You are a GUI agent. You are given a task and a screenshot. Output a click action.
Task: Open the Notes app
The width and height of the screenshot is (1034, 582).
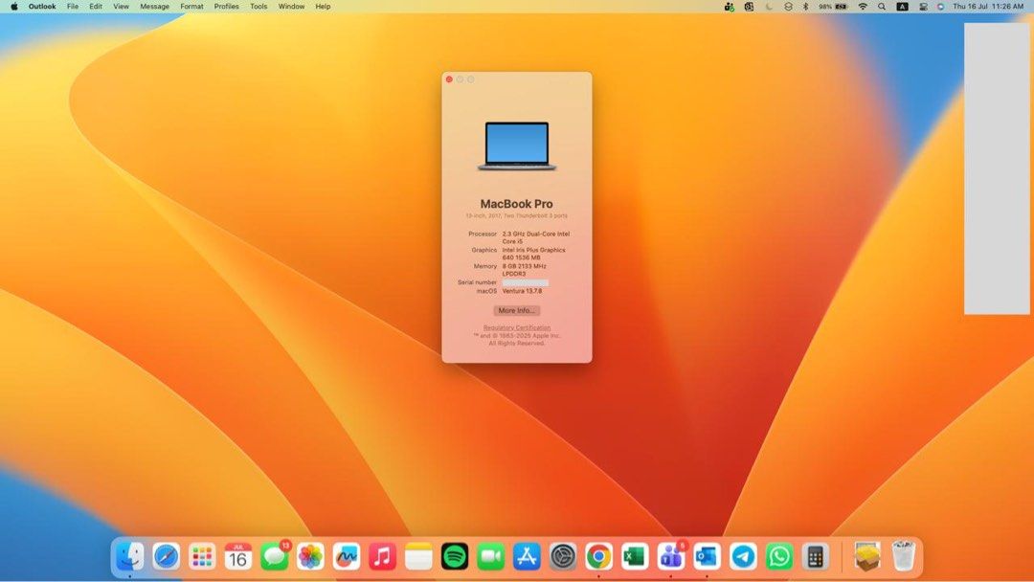[x=418, y=557]
